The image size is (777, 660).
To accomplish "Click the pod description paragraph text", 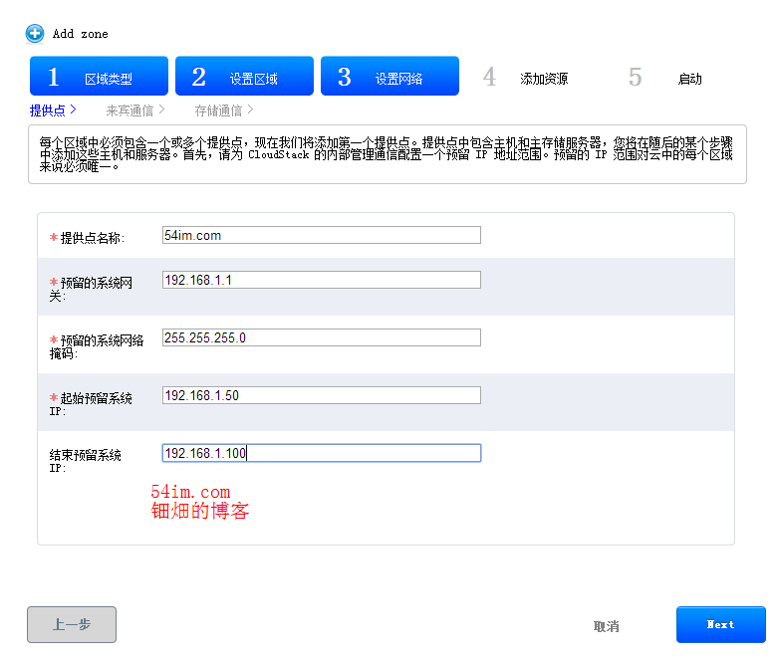I will click(x=387, y=155).
